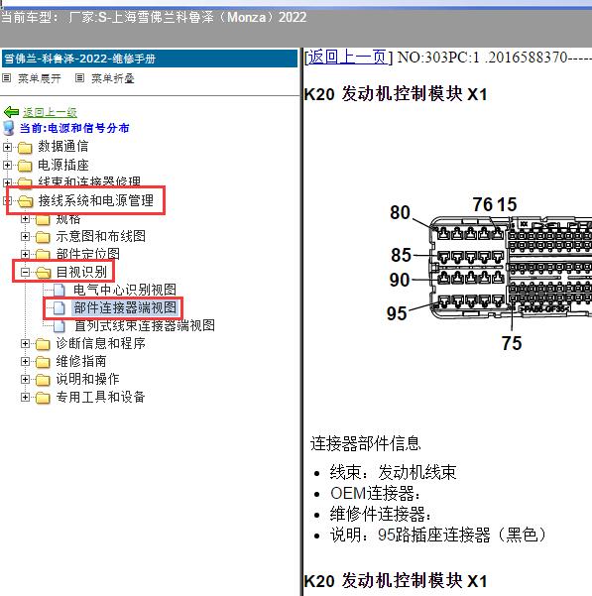Screen dimensions: 592x596
Task: Select 接线系统和电源管理 tree item
Action: click(96, 200)
